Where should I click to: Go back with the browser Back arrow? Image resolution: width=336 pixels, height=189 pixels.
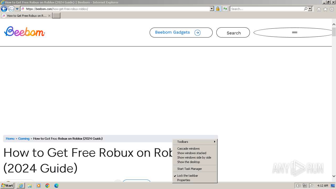click(x=4, y=9)
